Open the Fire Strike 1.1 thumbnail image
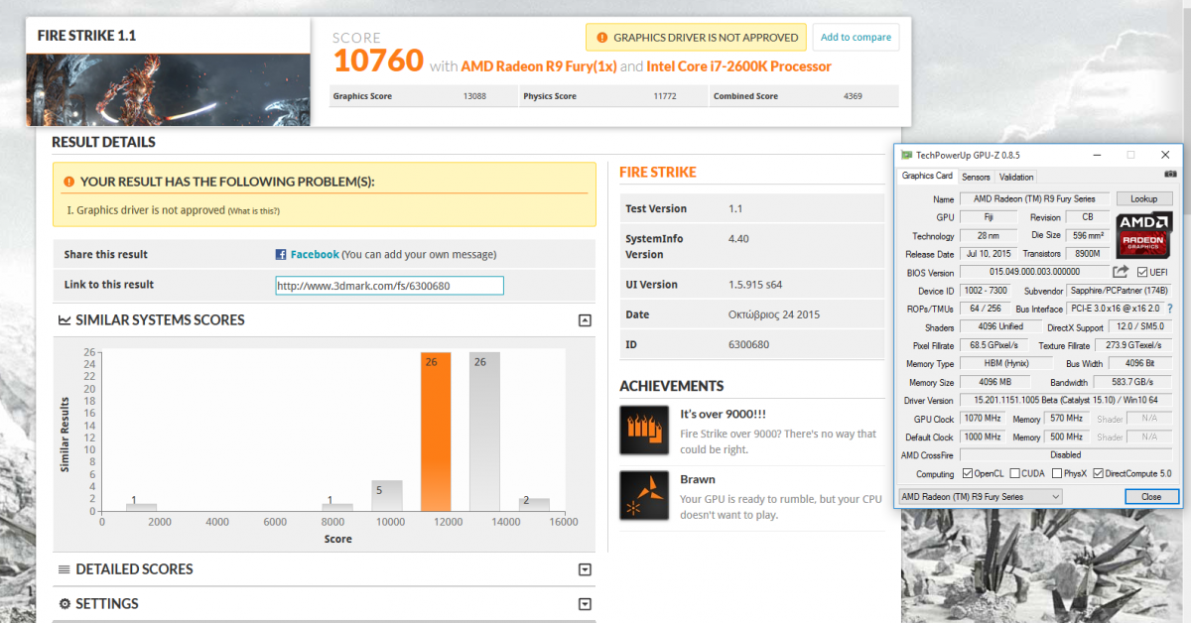 click(168, 89)
